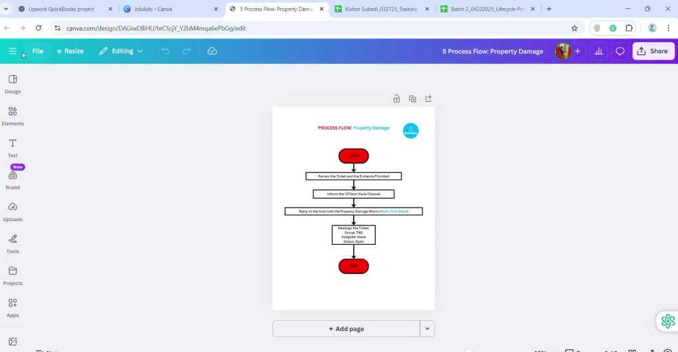Open the green circular extension icon

613,28
